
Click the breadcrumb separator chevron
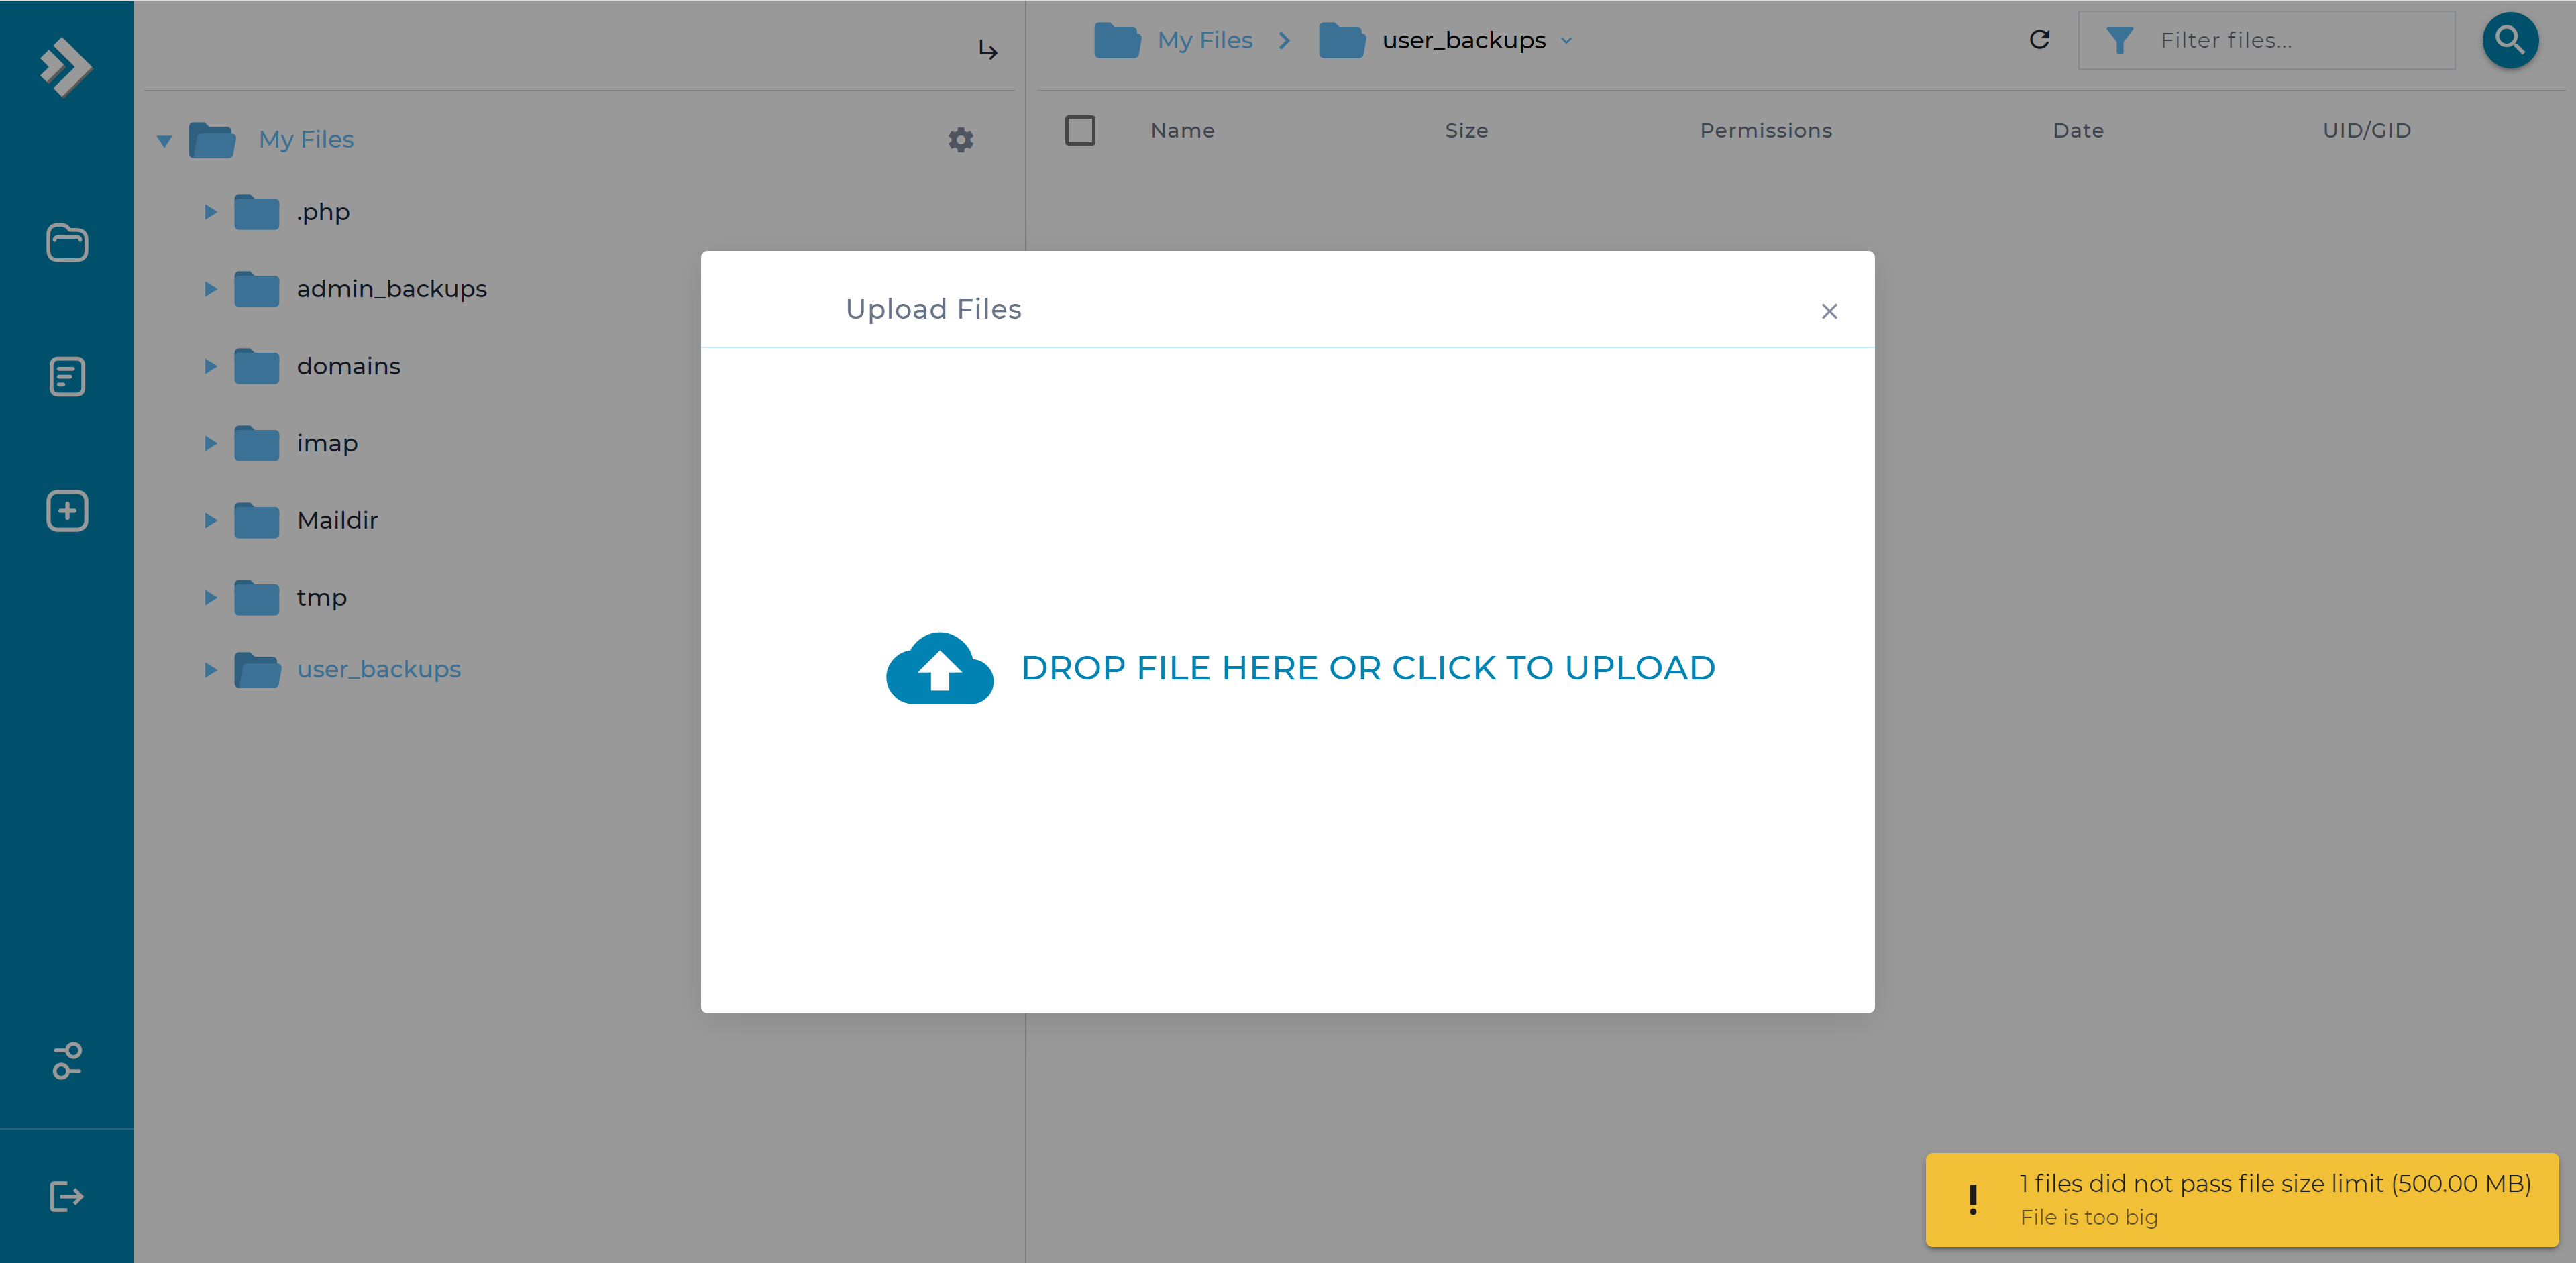1285,40
